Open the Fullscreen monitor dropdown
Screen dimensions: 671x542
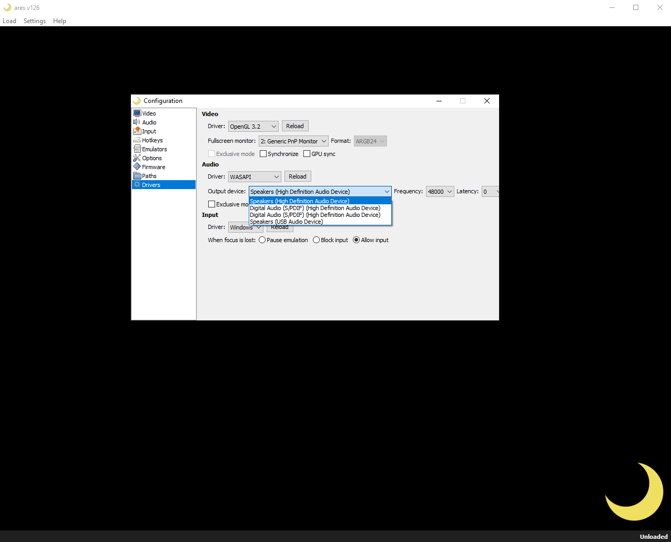click(x=293, y=141)
